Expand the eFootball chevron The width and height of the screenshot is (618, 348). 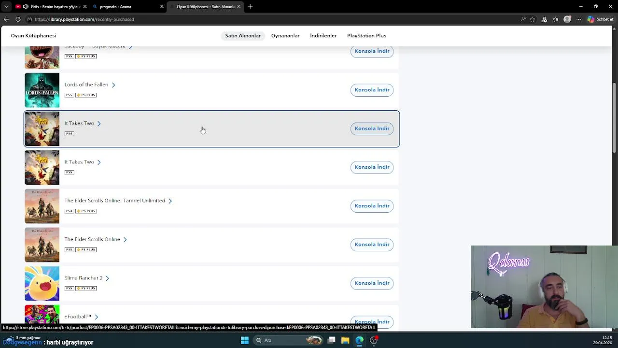96,317
